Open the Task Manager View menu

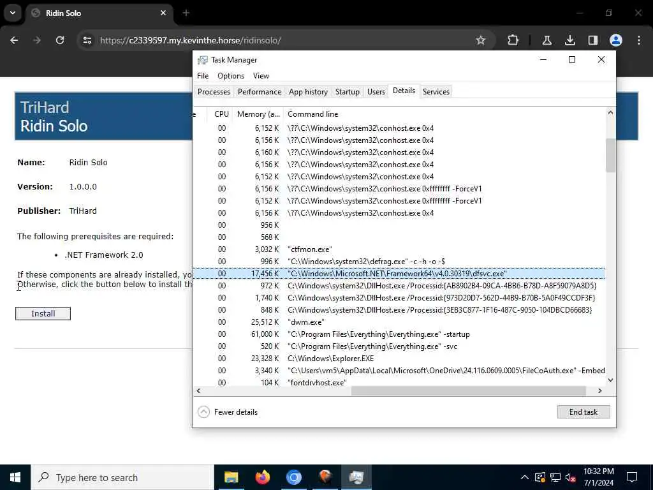(x=261, y=76)
